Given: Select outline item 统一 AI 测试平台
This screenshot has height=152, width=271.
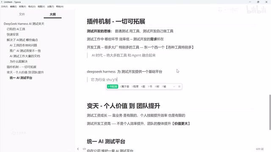Looking at the screenshot, I should click(21, 78).
